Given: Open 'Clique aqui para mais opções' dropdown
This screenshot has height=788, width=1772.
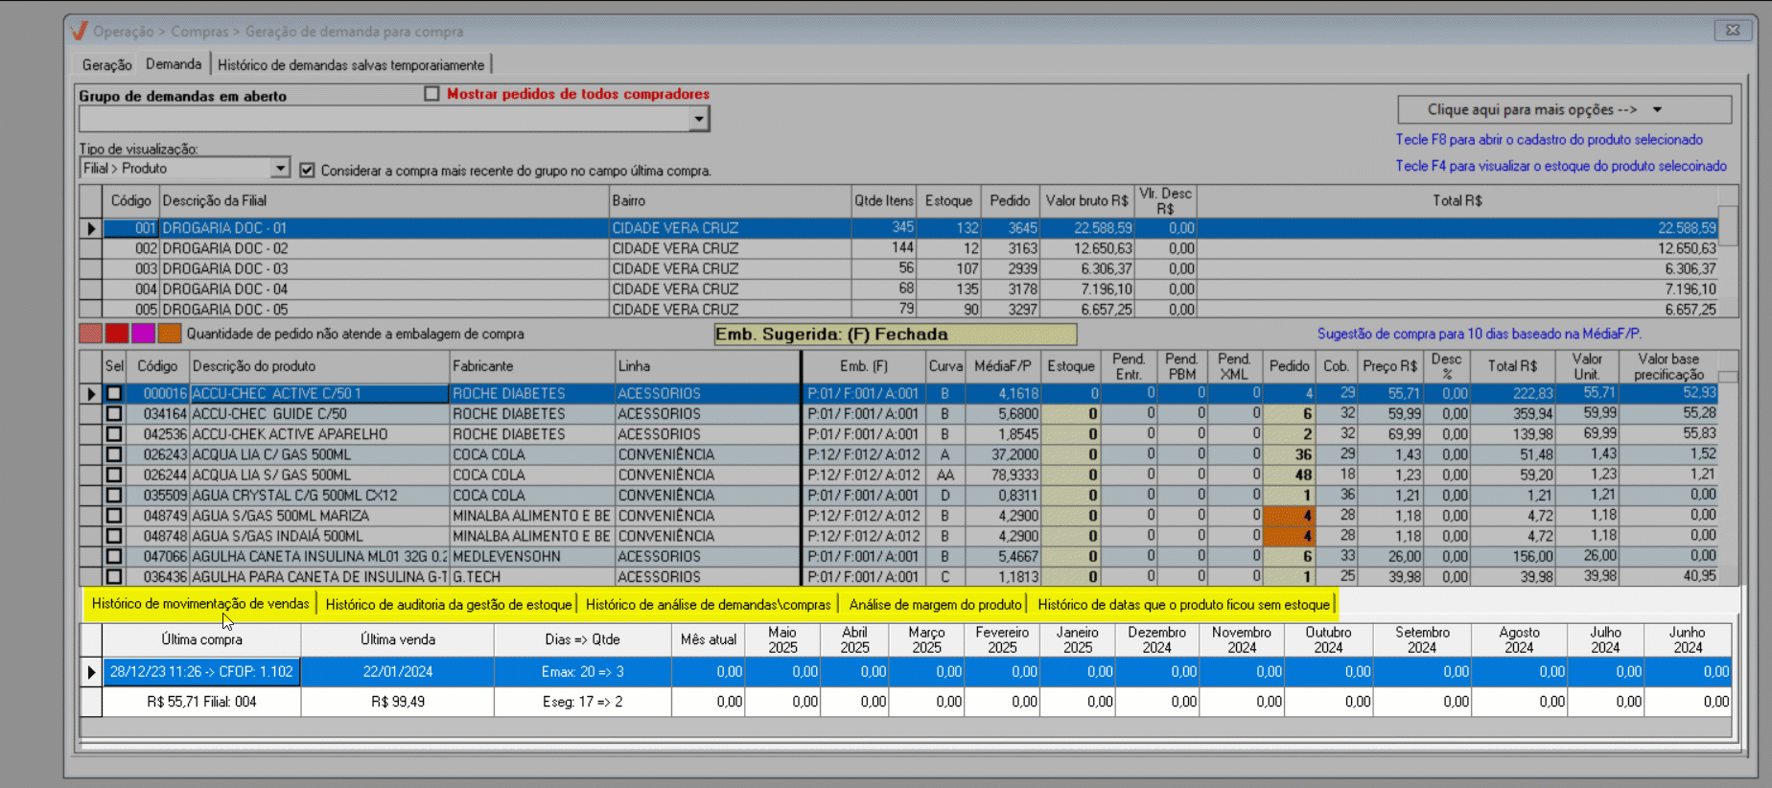Looking at the screenshot, I should point(1564,109).
